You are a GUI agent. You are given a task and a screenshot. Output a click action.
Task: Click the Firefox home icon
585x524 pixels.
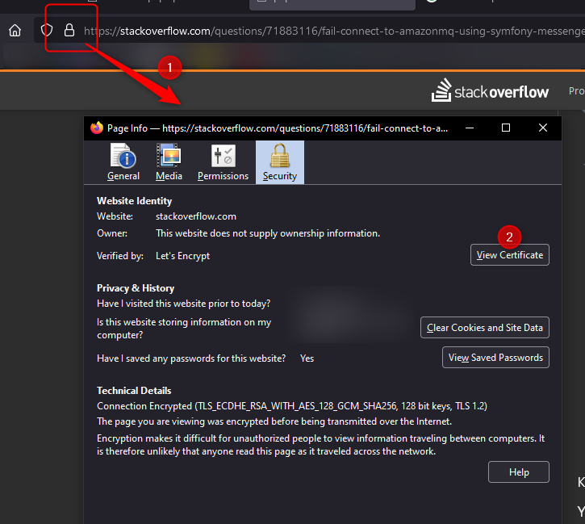[x=15, y=30]
